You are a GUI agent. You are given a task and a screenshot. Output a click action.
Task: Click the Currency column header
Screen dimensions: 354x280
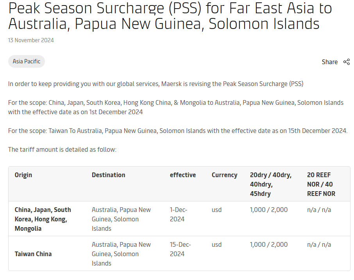click(224, 175)
